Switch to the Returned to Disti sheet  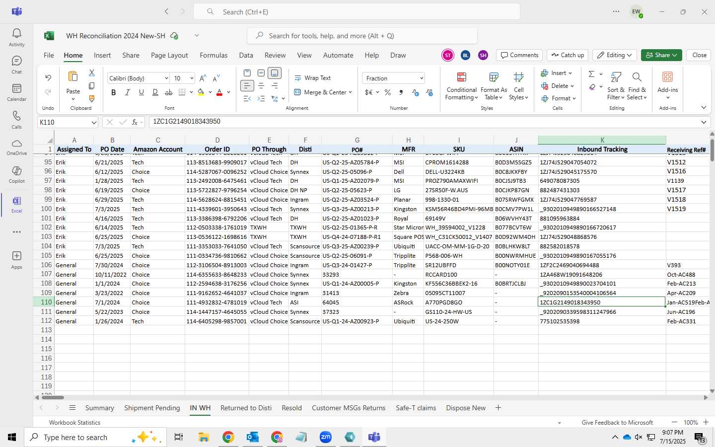[x=246, y=408]
